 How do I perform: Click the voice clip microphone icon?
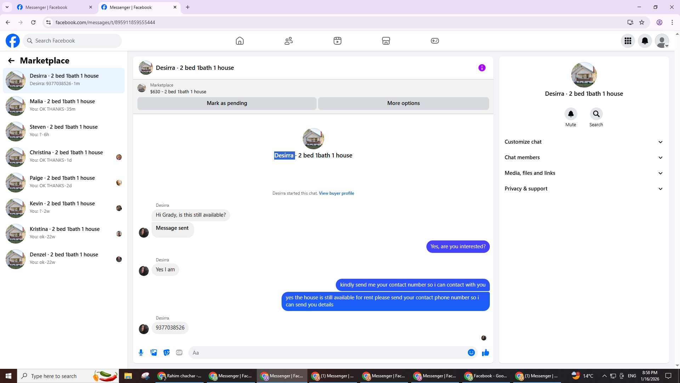coord(141,353)
